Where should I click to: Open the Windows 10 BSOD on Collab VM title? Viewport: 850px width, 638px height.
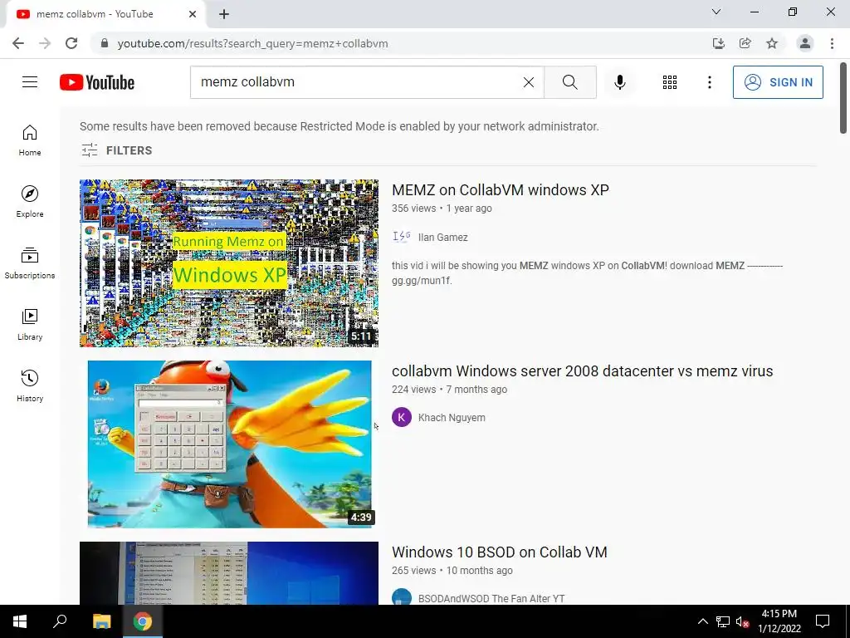pyautogui.click(x=499, y=552)
